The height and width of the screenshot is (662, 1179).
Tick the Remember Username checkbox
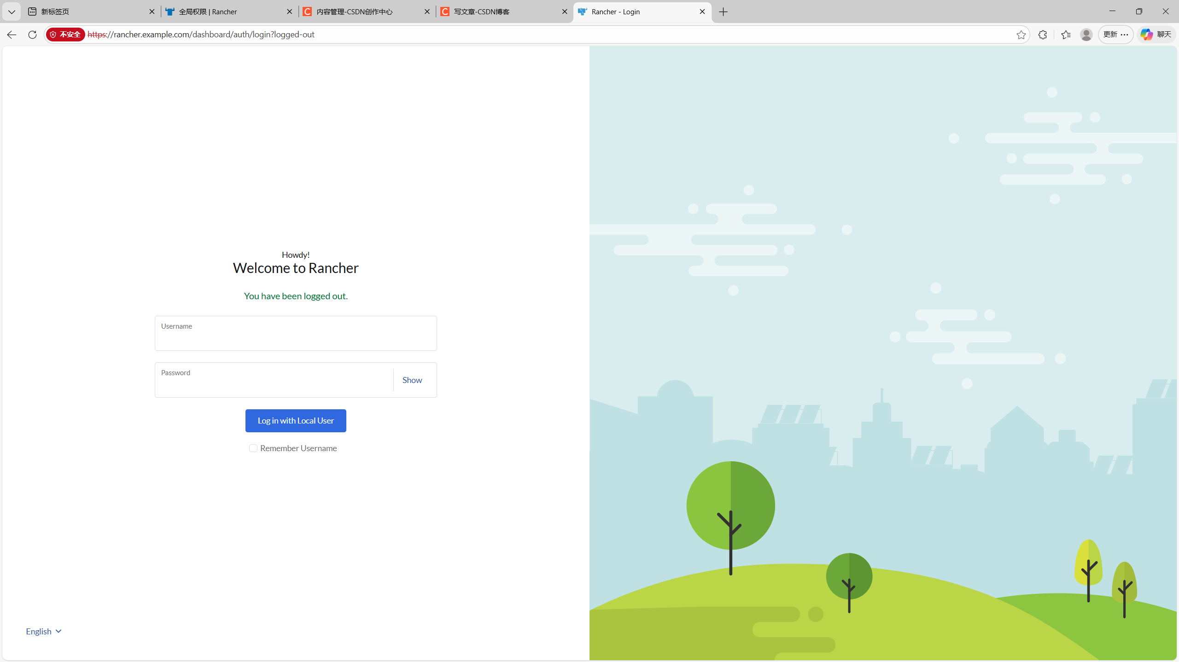[x=253, y=448]
